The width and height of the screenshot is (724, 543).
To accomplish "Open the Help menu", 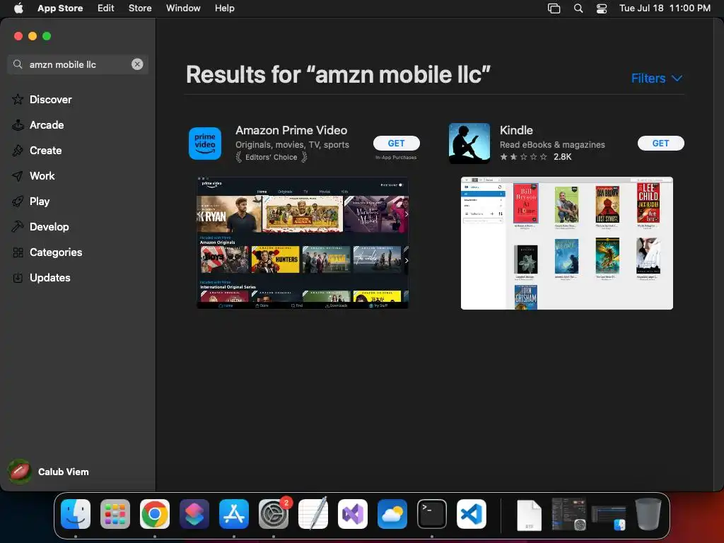I will coord(224,8).
